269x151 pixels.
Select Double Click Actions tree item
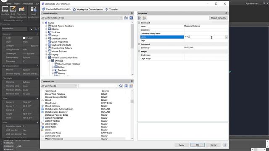[62, 48]
